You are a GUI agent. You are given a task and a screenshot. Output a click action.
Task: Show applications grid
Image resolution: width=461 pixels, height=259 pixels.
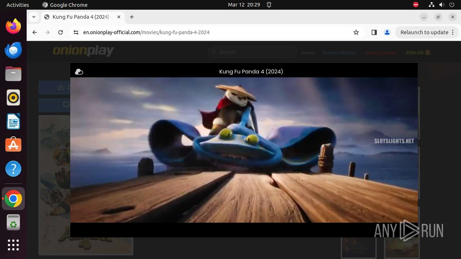click(13, 245)
